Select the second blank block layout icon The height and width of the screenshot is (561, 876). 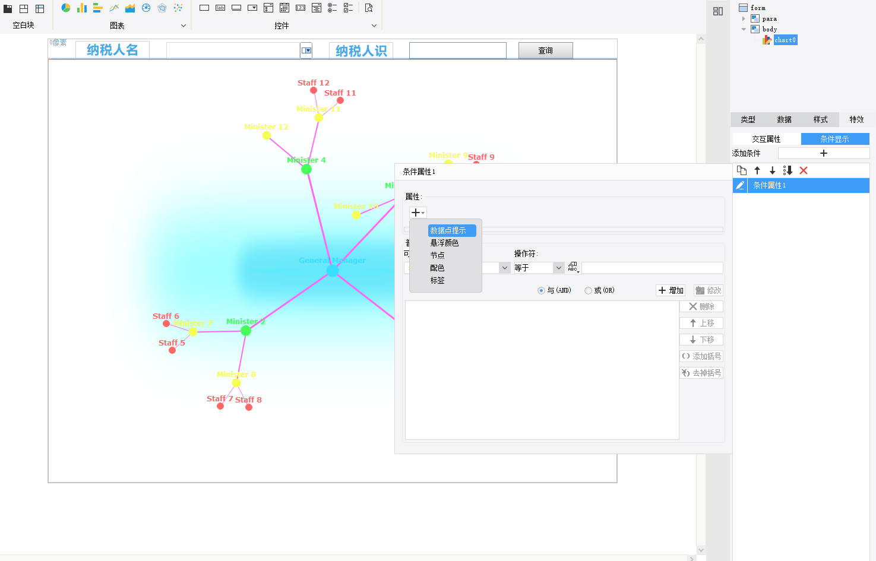click(24, 8)
